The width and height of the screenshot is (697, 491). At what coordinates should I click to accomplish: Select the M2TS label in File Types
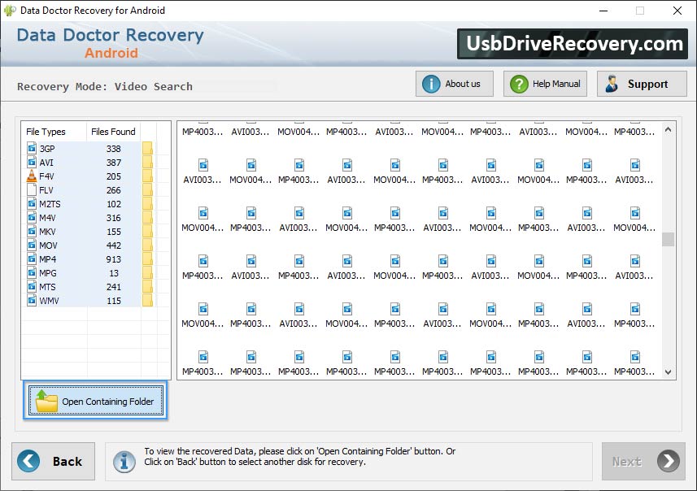pos(50,204)
